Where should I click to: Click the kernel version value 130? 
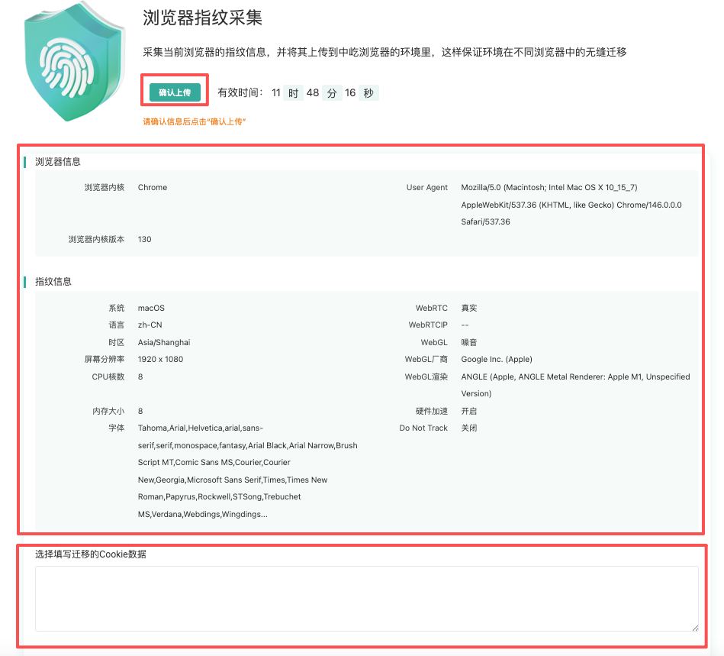(x=145, y=239)
